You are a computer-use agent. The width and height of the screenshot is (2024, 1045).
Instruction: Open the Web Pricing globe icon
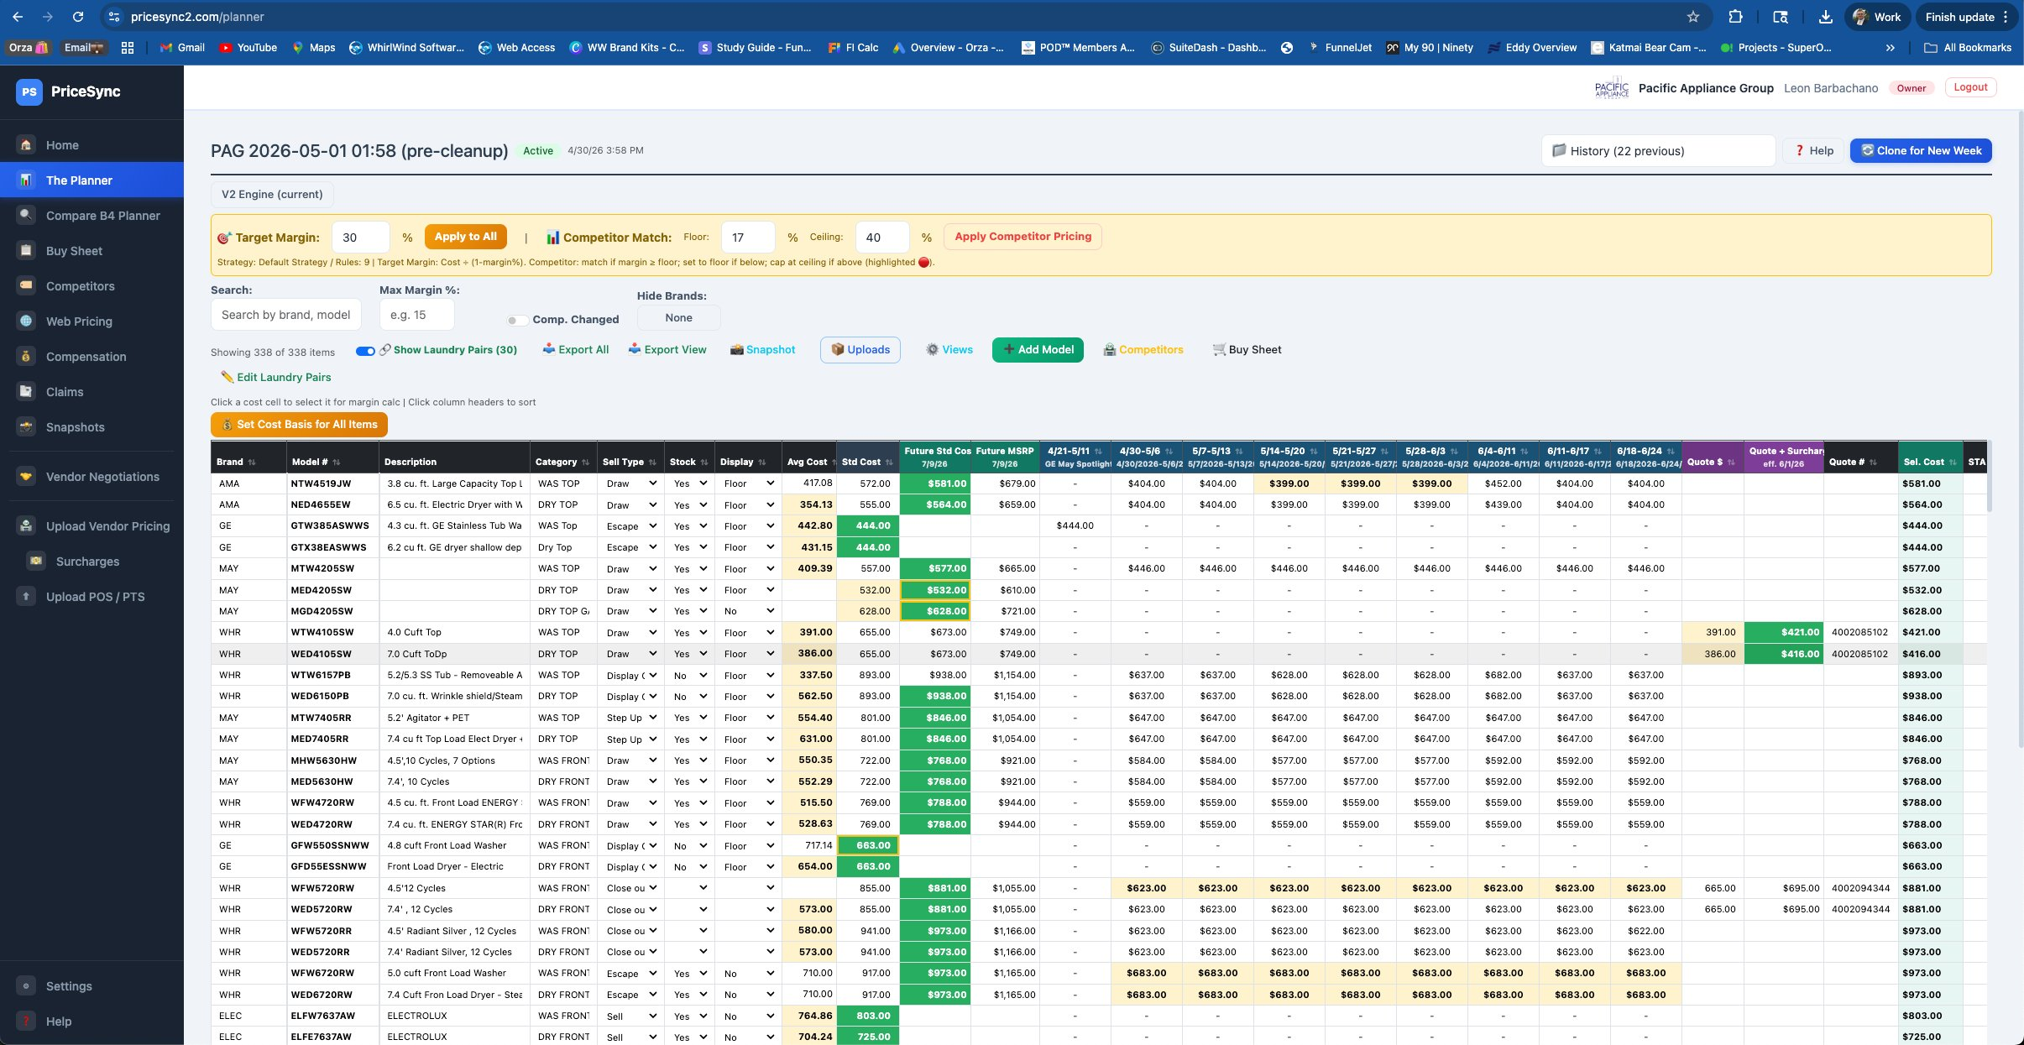(x=26, y=321)
